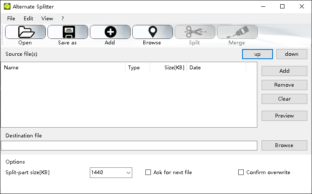
Task: Click the Browse location pin toolbar icon
Action: [x=152, y=32]
